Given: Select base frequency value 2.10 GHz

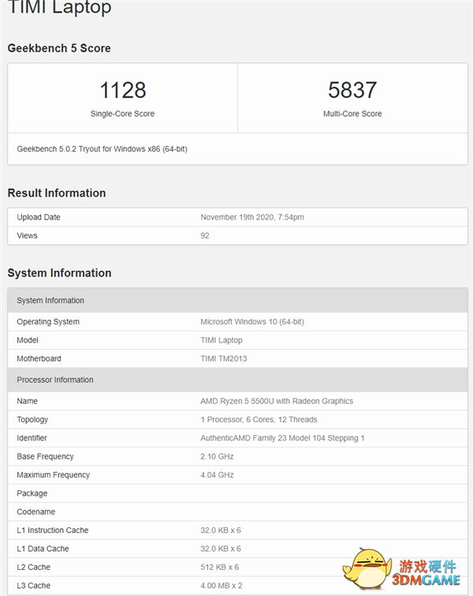Looking at the screenshot, I should (x=217, y=456).
